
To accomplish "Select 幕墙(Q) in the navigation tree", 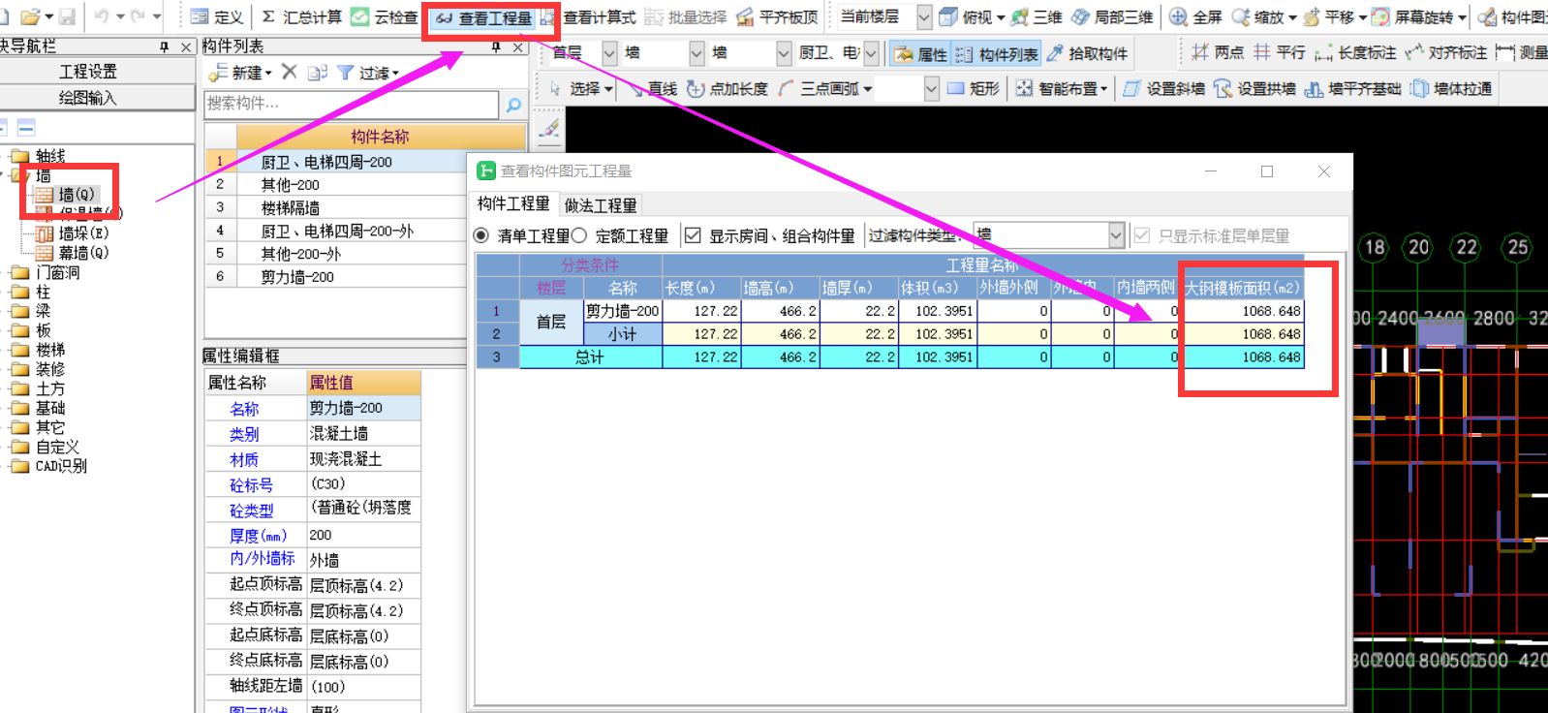I will [x=82, y=253].
